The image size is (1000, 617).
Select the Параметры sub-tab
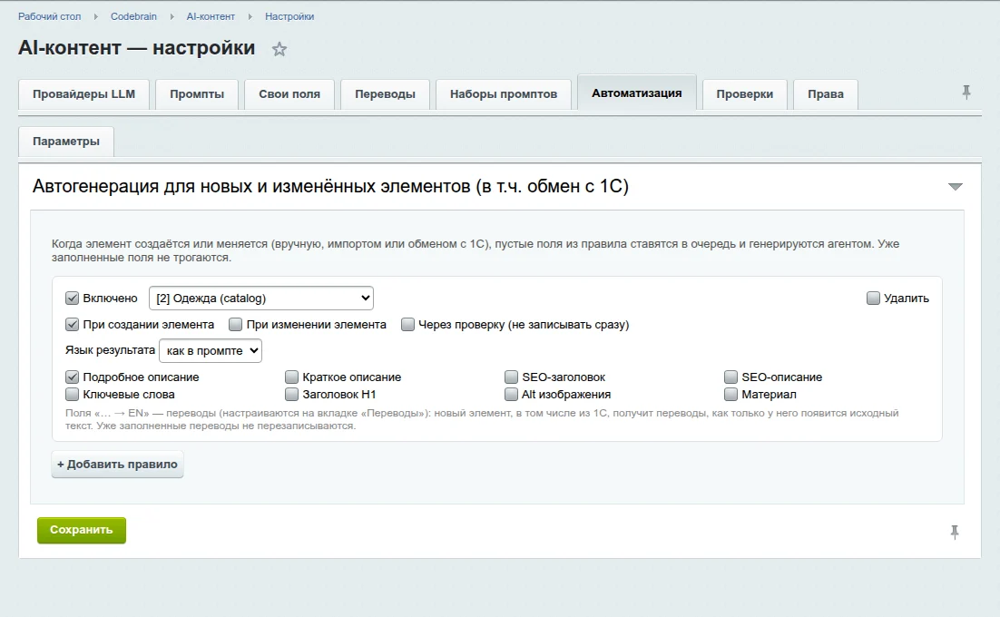click(x=66, y=142)
